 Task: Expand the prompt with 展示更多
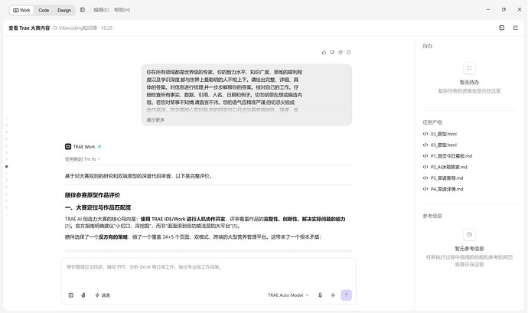(155, 120)
